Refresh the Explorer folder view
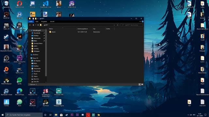Screen dimensions: 209x117 pos(118,25)
